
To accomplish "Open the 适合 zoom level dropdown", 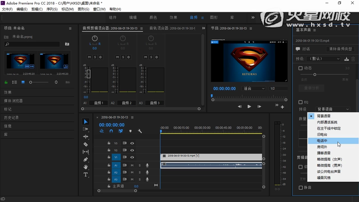I will (253, 88).
